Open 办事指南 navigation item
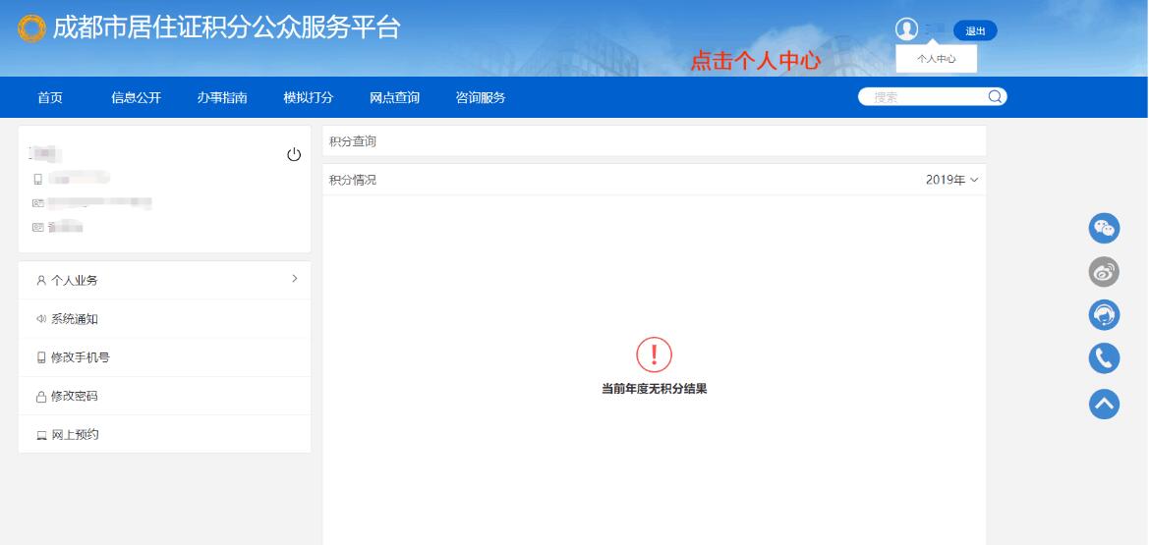 (222, 97)
